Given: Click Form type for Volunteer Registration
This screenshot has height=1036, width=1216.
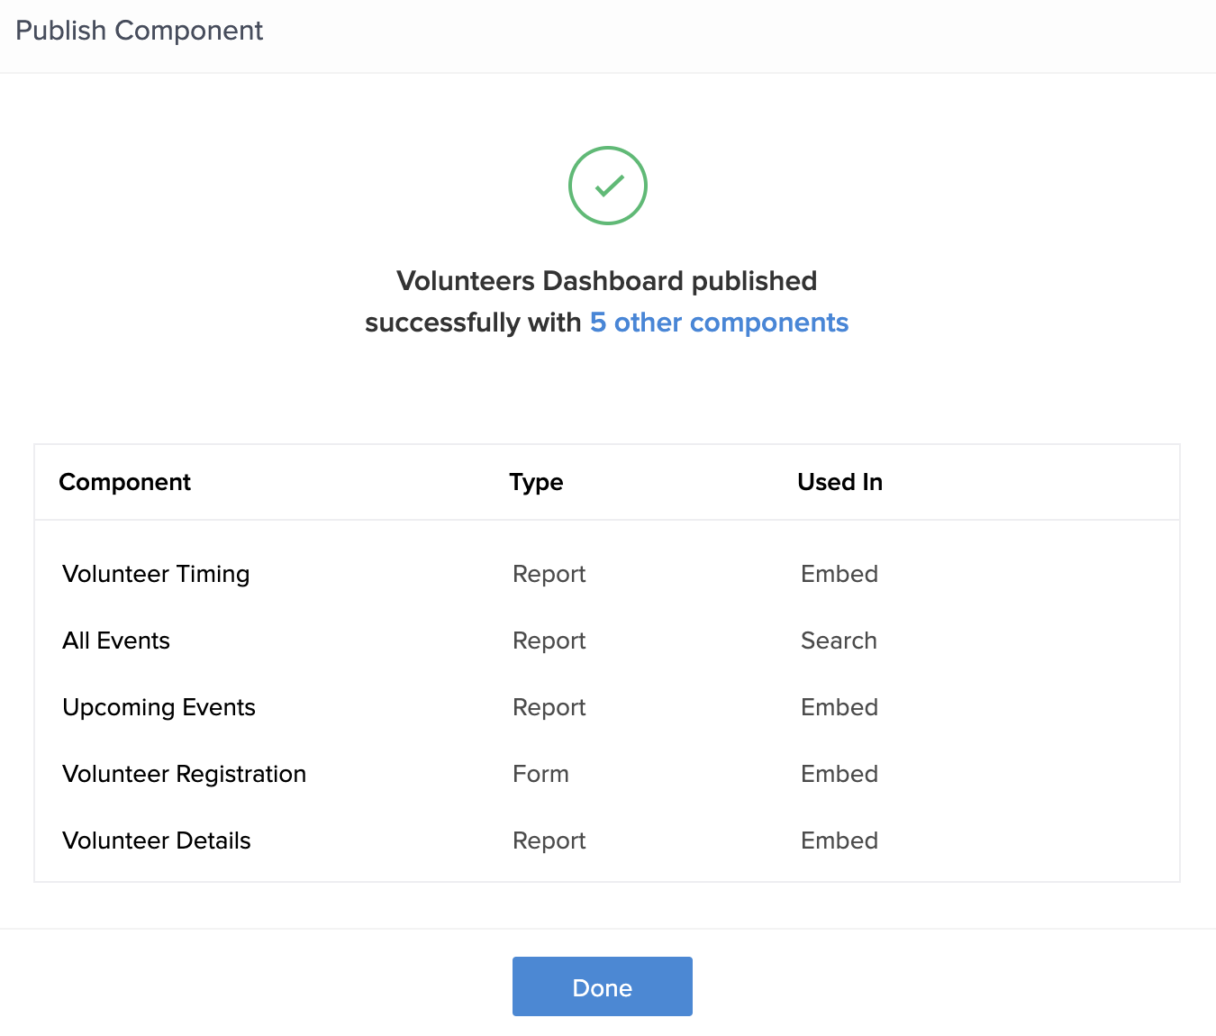Looking at the screenshot, I should point(540,774).
